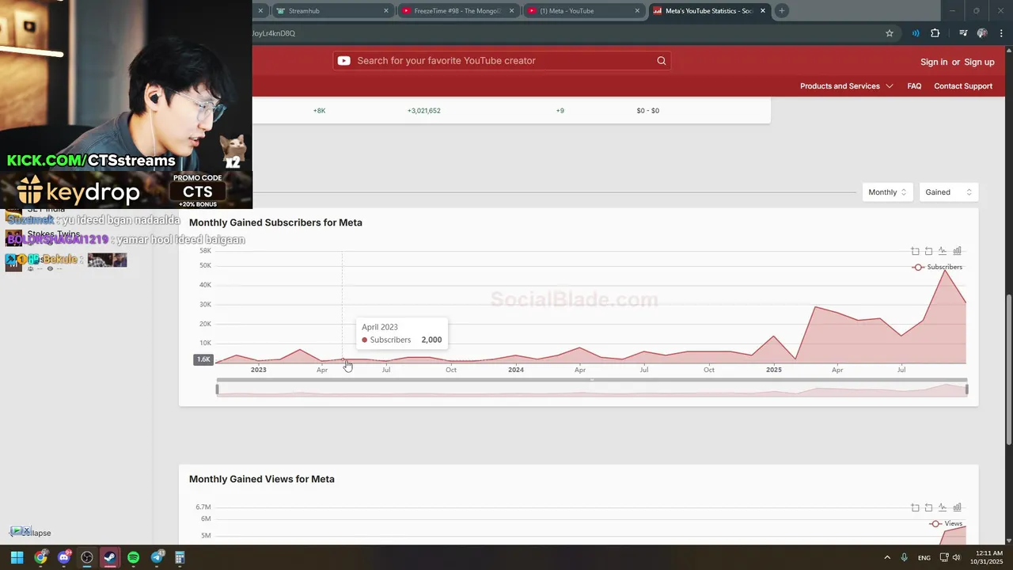Open the Contact Support link

click(963, 85)
